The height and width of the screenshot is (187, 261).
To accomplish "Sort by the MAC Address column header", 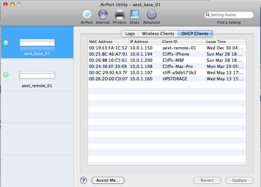I will pos(108,42).
